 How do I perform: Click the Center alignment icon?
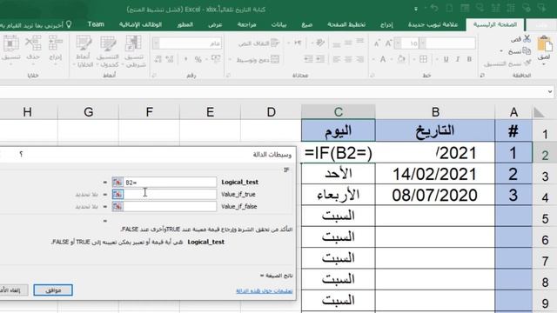[348, 59]
